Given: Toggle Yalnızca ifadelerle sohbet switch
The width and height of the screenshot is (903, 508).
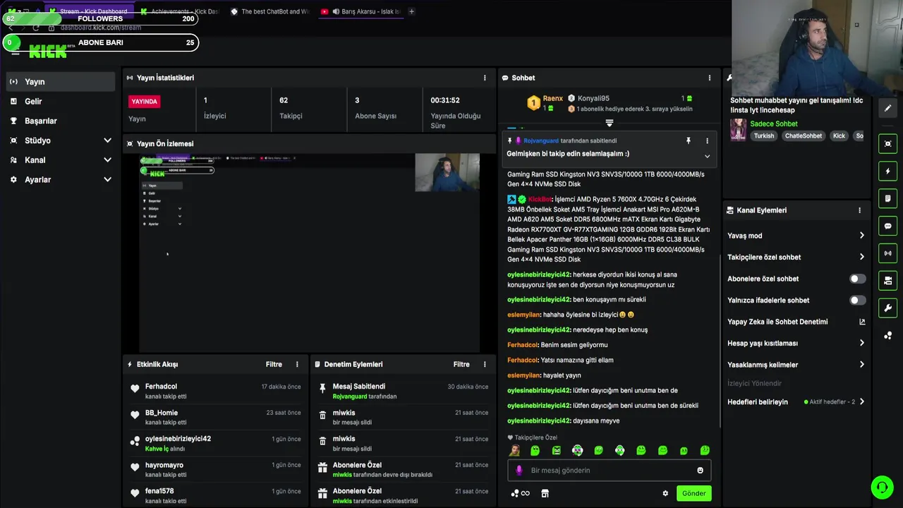Looking at the screenshot, I should 857,300.
